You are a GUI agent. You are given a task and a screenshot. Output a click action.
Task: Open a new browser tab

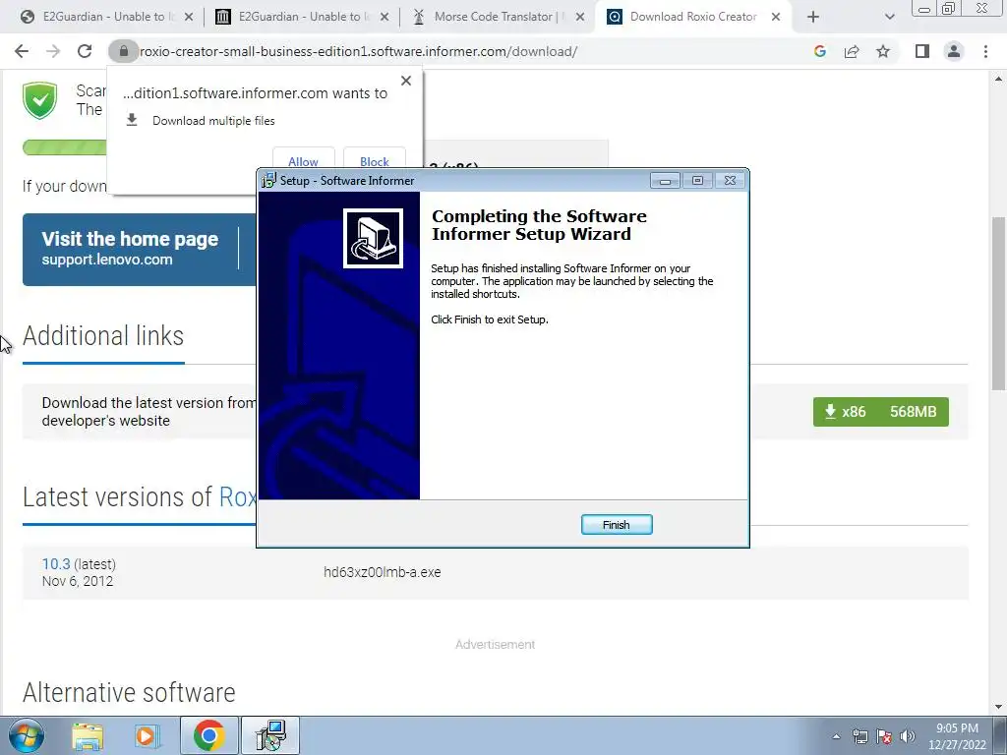coord(813,18)
